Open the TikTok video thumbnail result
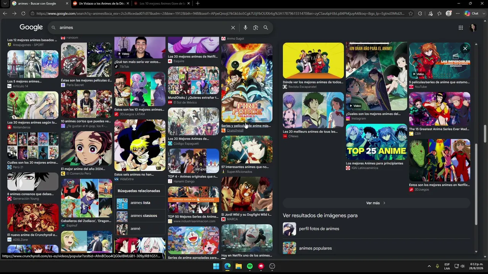Image resolution: width=488 pixels, height=274 pixels. [x=140, y=48]
